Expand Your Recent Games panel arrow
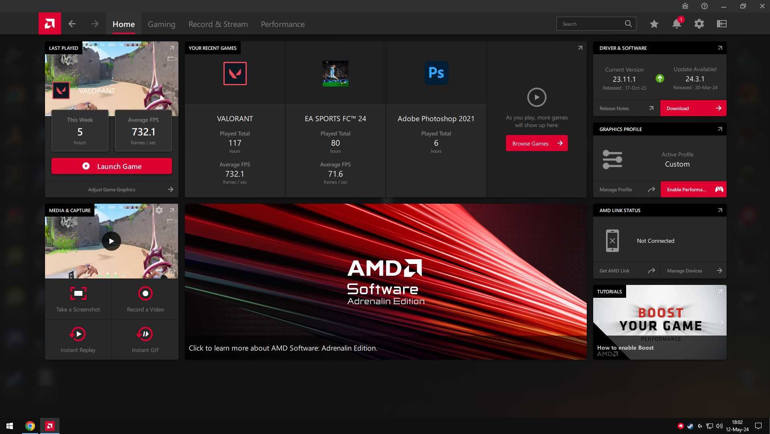This screenshot has height=434, width=770. pos(580,48)
